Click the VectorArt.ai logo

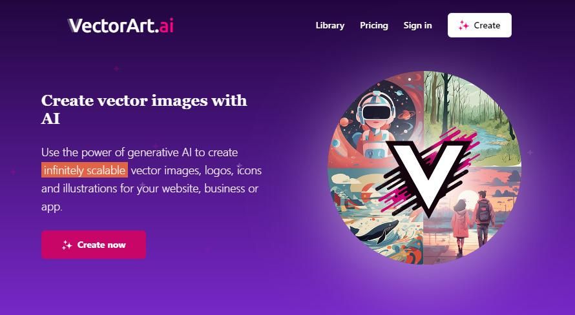(x=121, y=26)
